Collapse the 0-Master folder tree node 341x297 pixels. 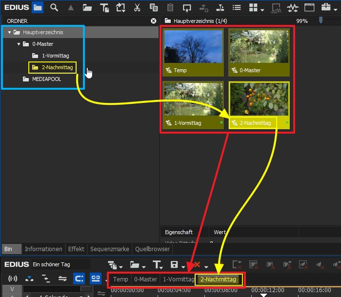point(19,44)
